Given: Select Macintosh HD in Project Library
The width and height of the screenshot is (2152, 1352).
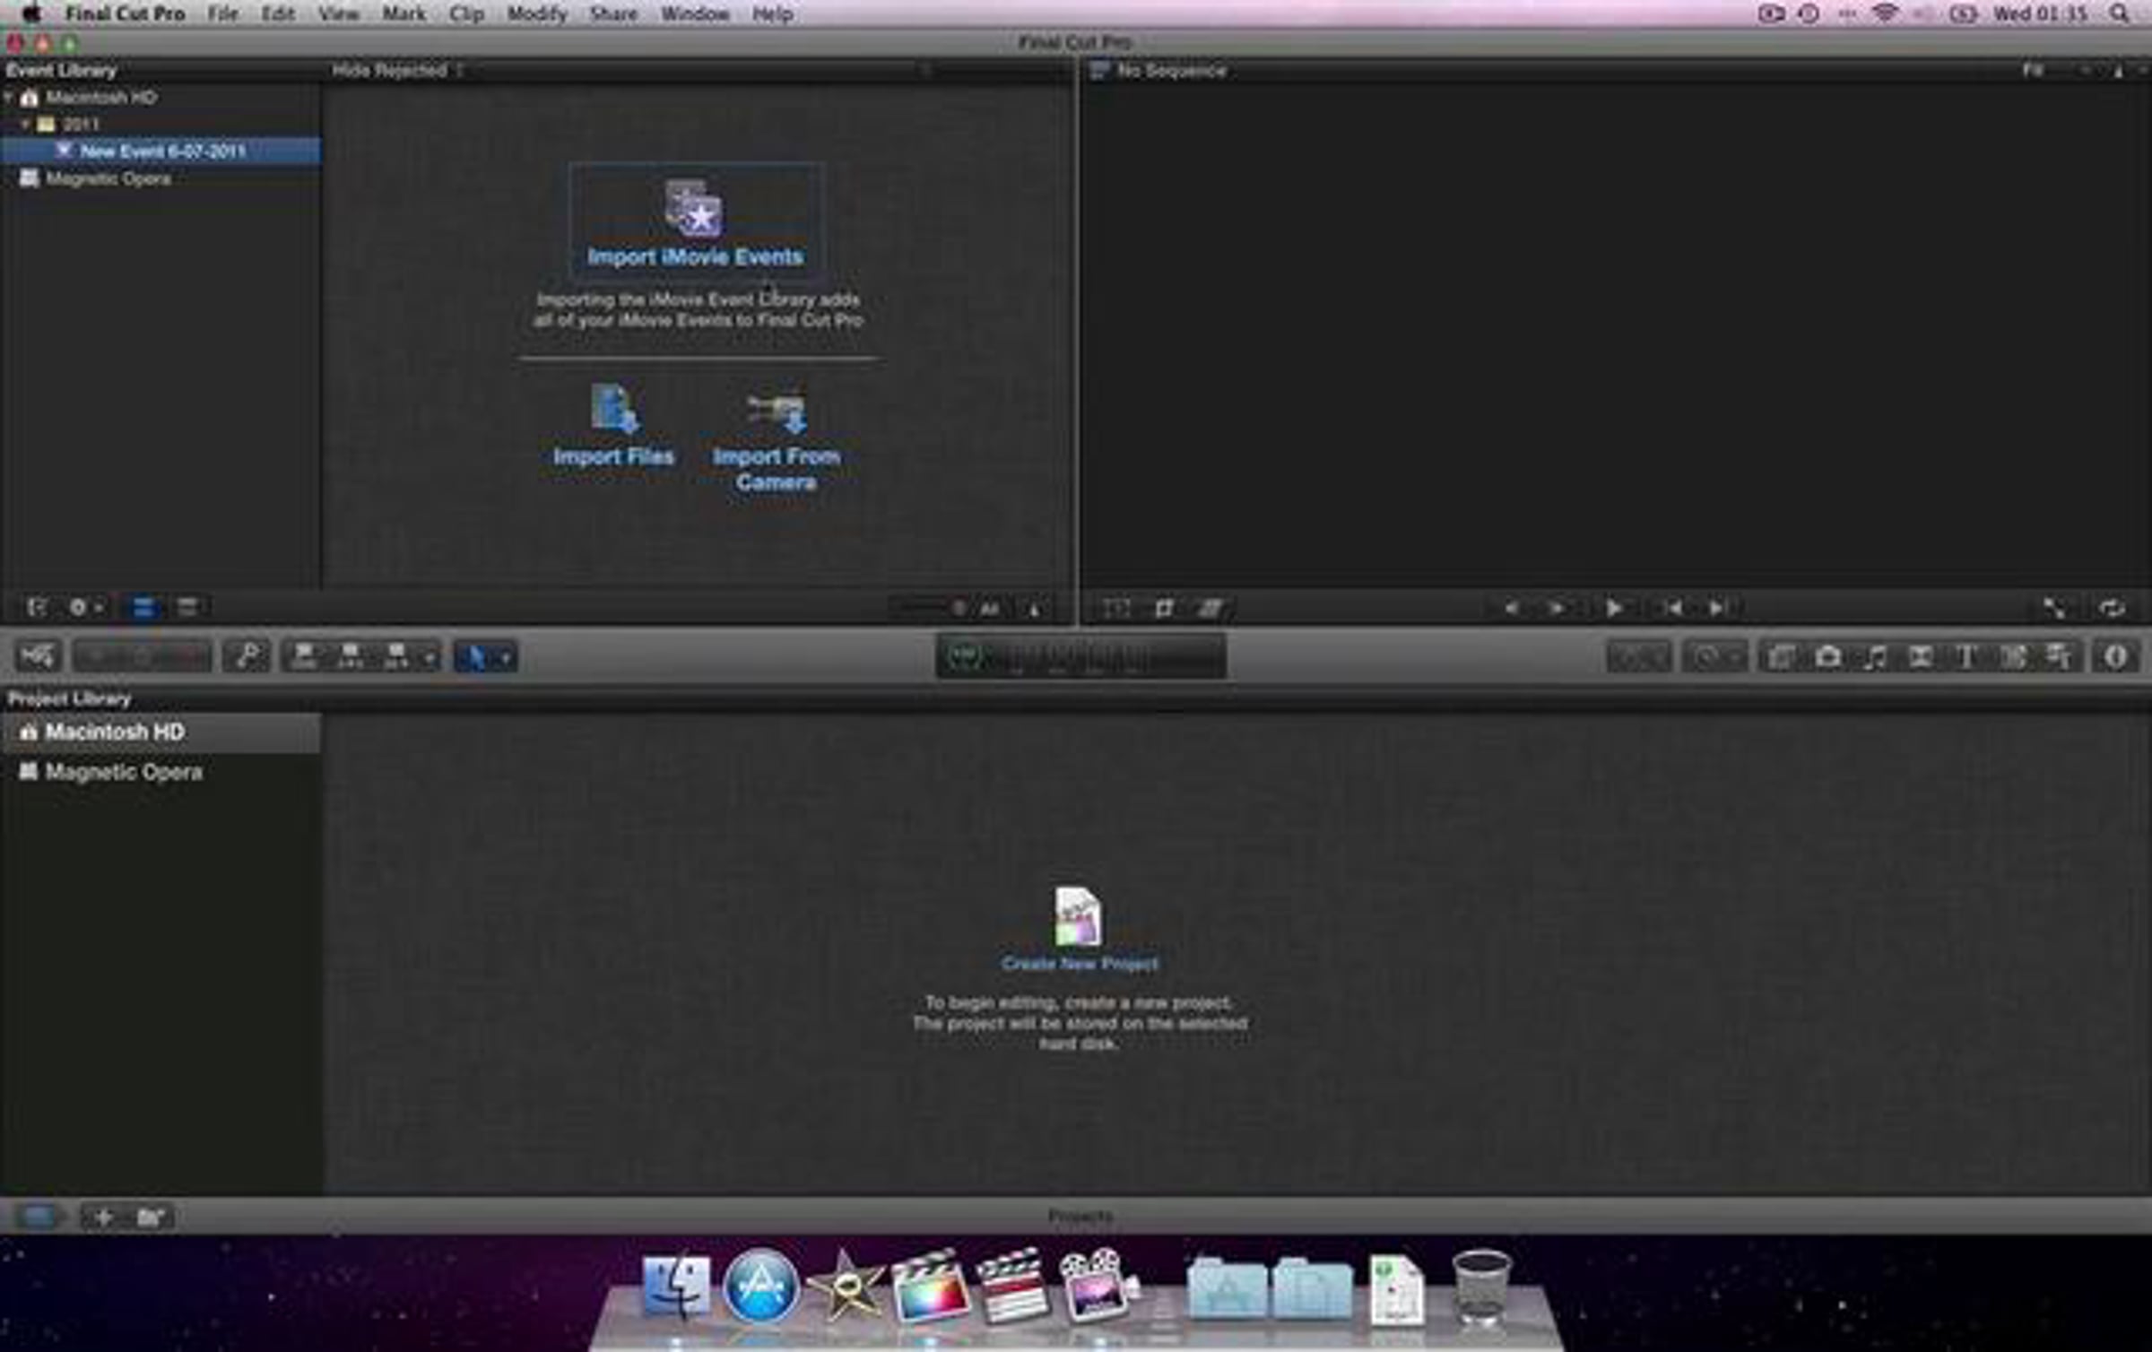Looking at the screenshot, I should click(161, 732).
